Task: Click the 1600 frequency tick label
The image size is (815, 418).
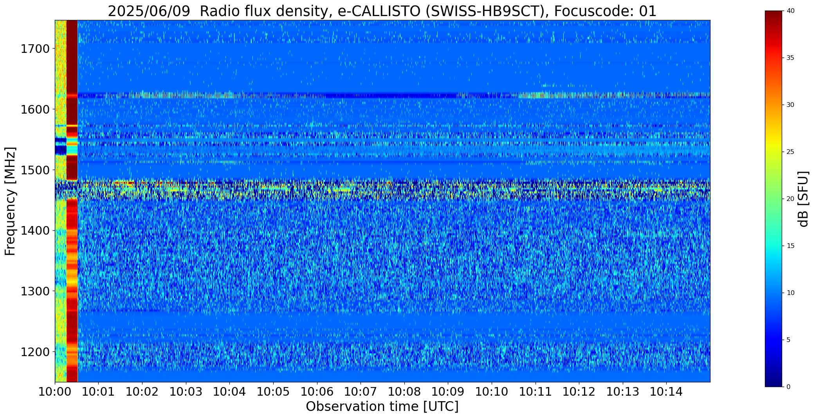Action: point(35,109)
